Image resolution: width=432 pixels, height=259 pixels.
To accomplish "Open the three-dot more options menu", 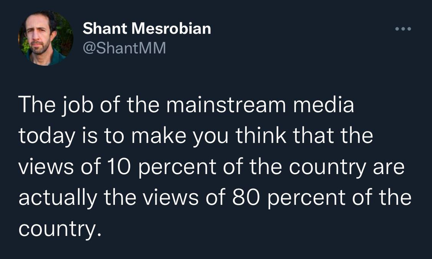I will 403,29.
